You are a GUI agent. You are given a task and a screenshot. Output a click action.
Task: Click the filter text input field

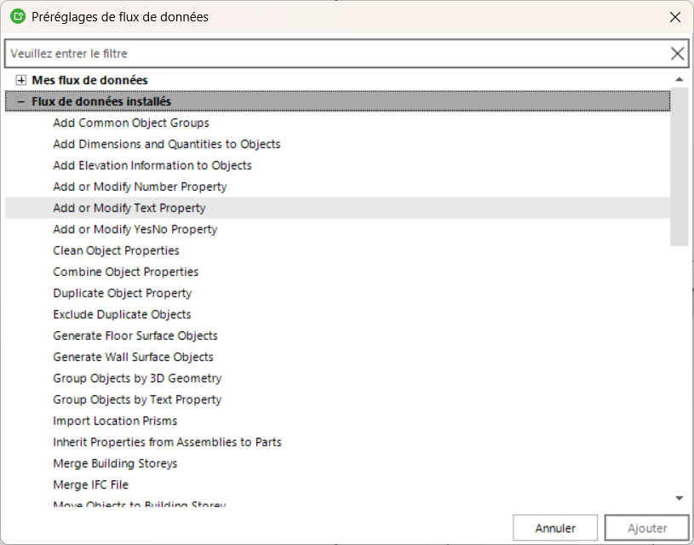tap(336, 54)
